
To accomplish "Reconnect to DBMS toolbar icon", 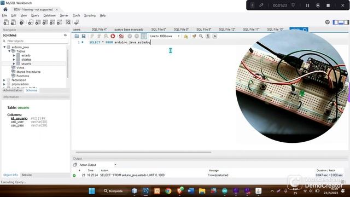I will click(77, 22).
